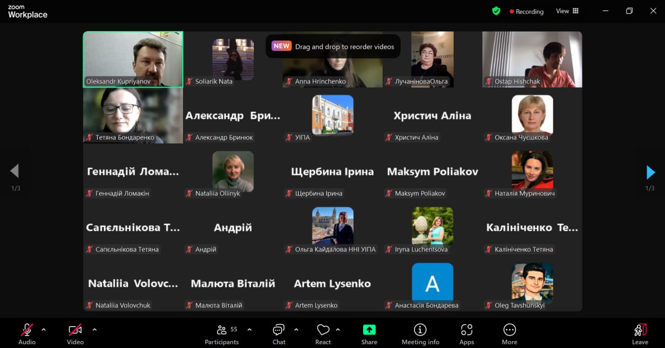Click muted mic icon beside Artem Lysenko label

289,305
